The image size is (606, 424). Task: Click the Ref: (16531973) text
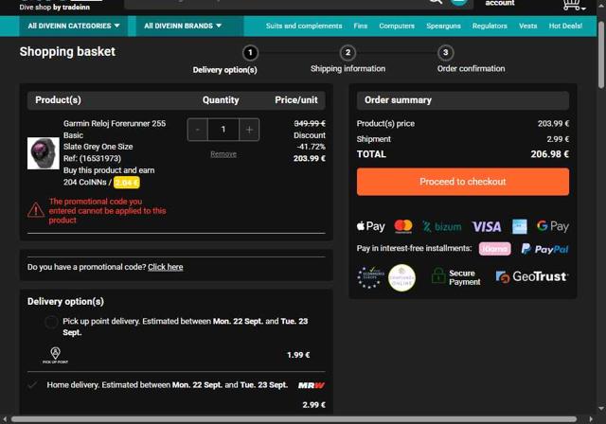92,159
